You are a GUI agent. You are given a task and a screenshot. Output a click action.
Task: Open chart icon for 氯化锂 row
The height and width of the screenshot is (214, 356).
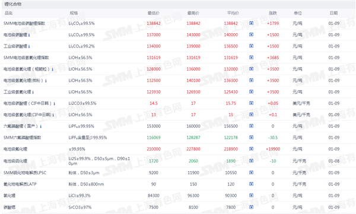point(251,195)
